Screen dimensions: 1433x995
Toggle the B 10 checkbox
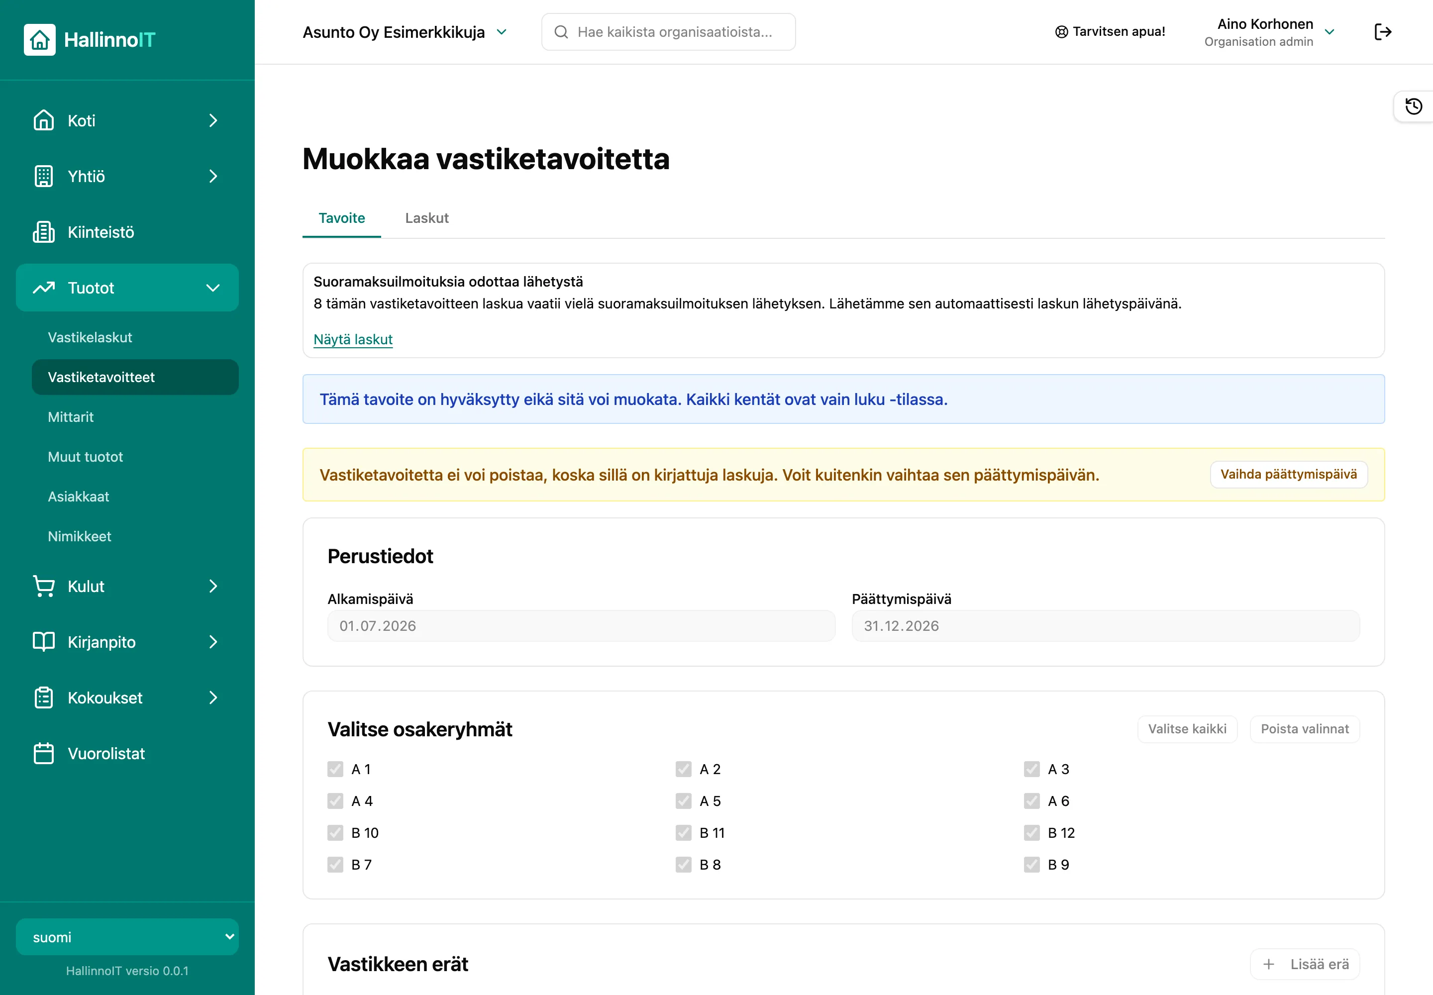tap(335, 833)
